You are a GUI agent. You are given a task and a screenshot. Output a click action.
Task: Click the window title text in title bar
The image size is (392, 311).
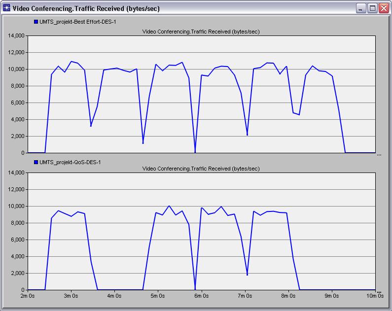coord(86,8)
